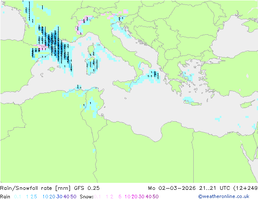Viewport: 258px width, 200px height.
Task: Click the "Rain/Snowfall rate [mm]" title text
Action: click(35, 188)
